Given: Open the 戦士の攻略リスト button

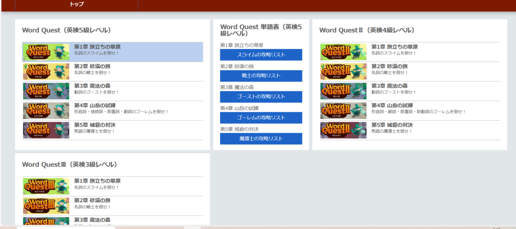Looking at the screenshot, I should (x=261, y=76).
